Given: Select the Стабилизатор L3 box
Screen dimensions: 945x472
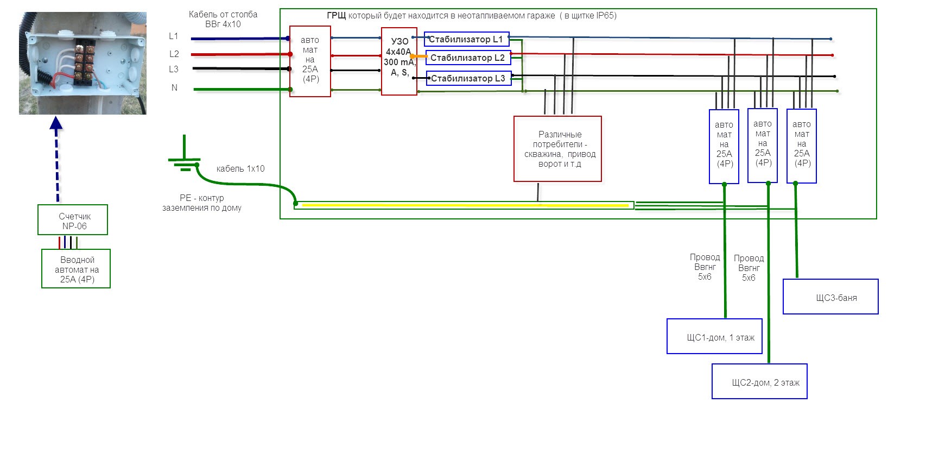Looking at the screenshot, I should coord(469,78).
